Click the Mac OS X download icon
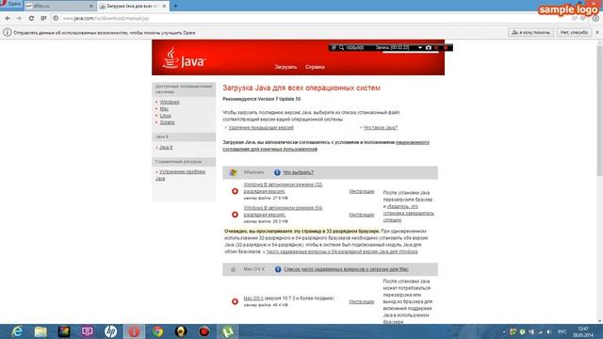 point(235,301)
